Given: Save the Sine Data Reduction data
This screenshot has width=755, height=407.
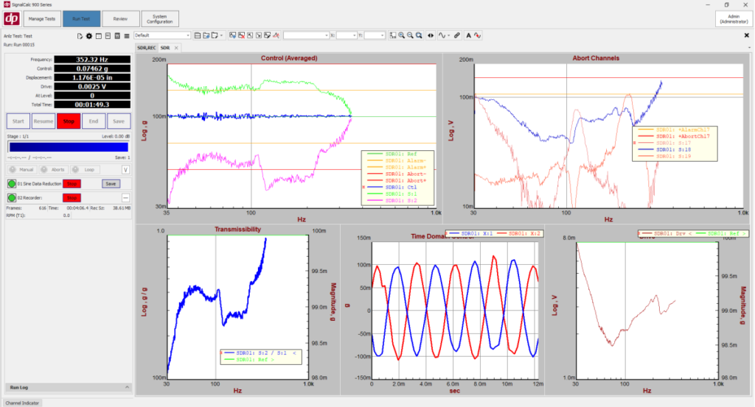Looking at the screenshot, I should tap(111, 184).
